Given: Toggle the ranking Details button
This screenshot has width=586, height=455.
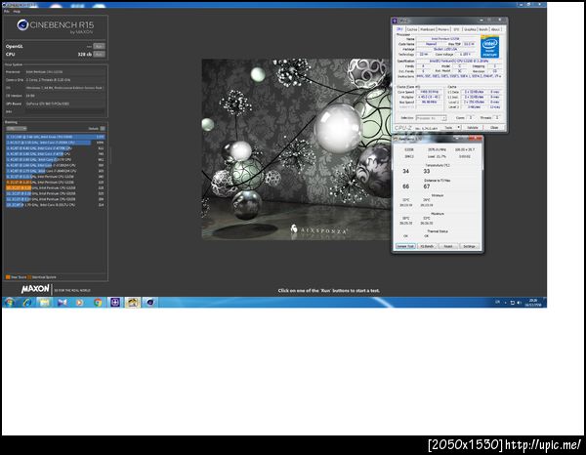Looking at the screenshot, I should [100, 128].
